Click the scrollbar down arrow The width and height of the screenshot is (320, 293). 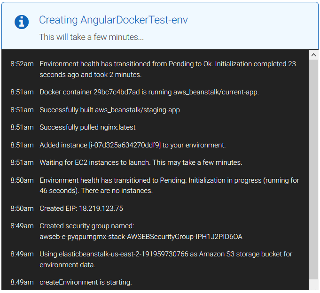click(x=313, y=285)
